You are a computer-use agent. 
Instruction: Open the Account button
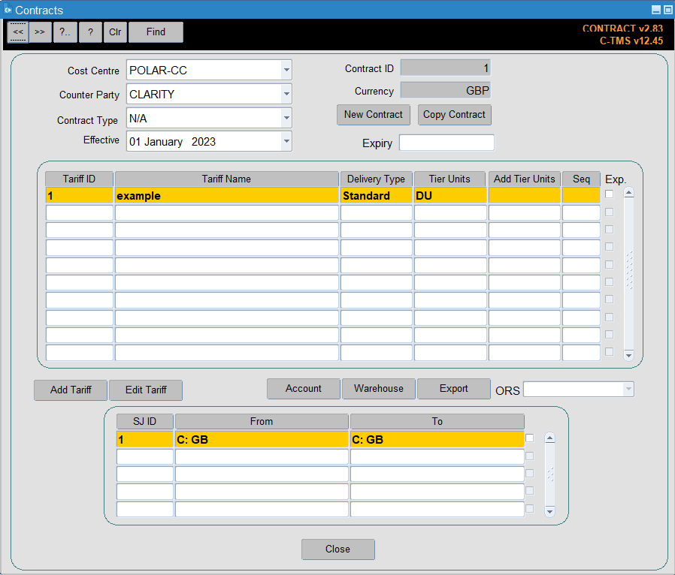tap(304, 389)
